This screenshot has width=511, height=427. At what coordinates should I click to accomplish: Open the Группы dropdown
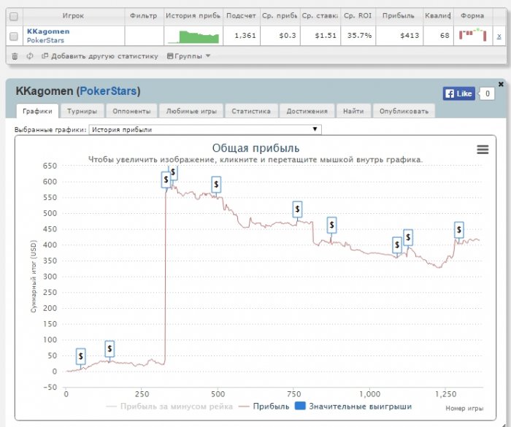pos(188,56)
